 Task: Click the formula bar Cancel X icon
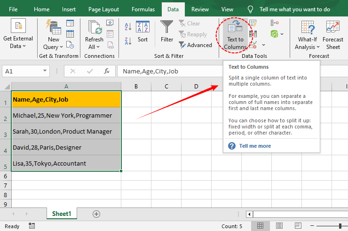72,71
